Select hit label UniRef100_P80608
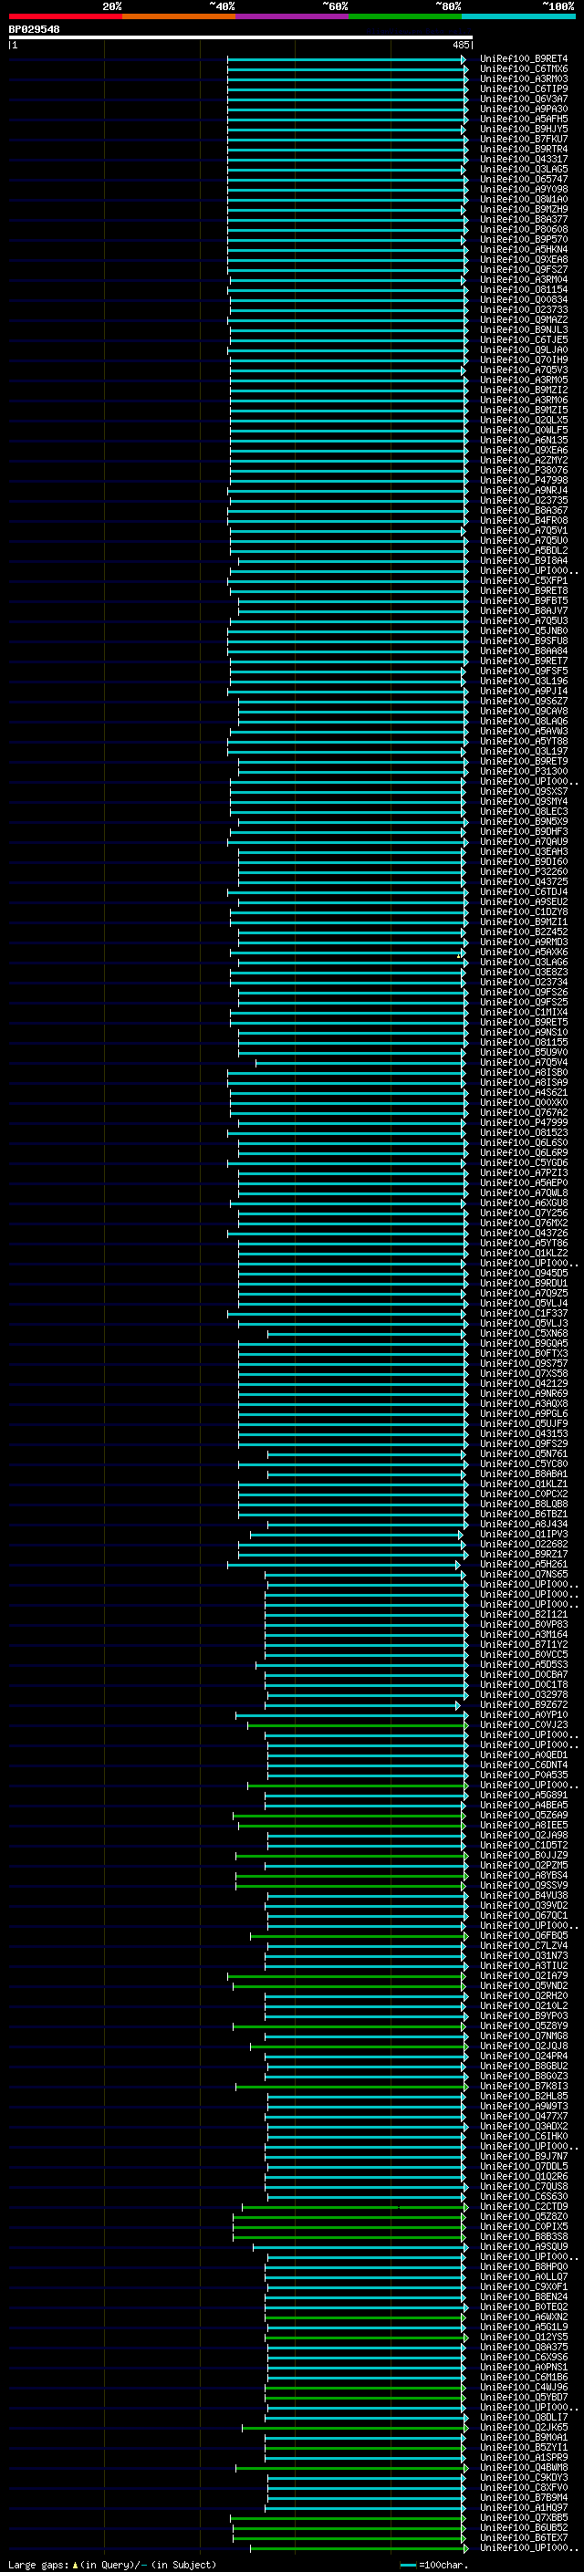 (x=524, y=230)
